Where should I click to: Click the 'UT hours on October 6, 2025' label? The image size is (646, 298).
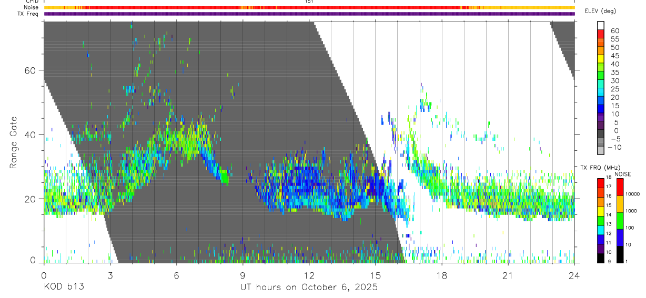[309, 287]
